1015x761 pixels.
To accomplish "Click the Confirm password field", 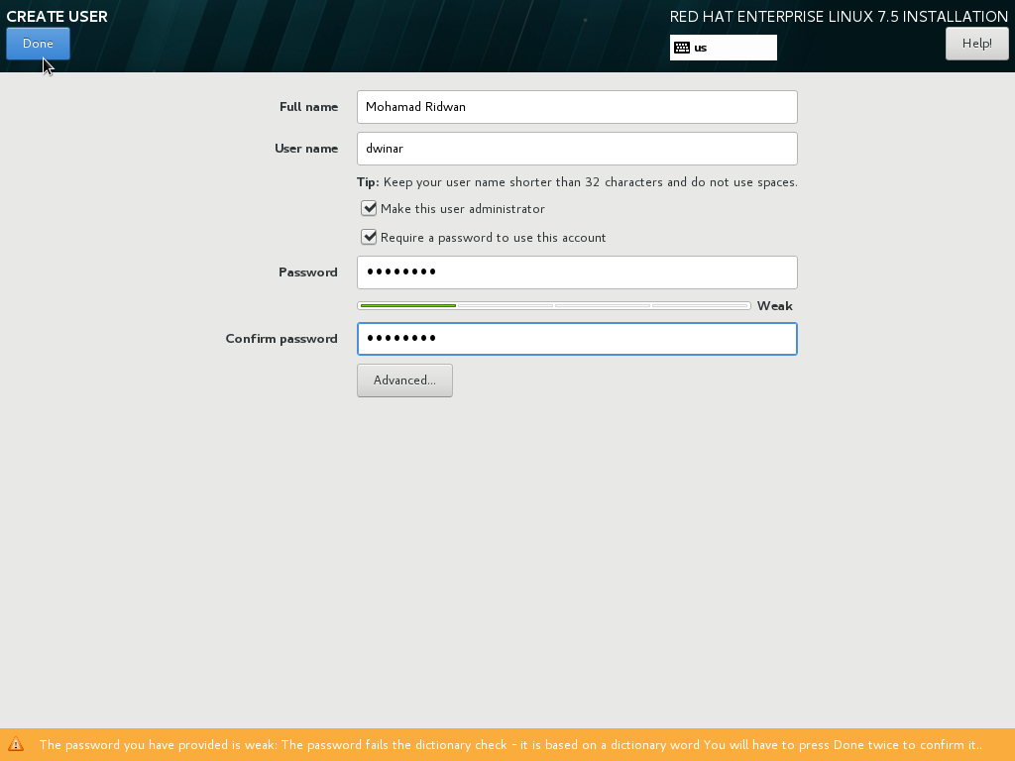I will 577,339.
